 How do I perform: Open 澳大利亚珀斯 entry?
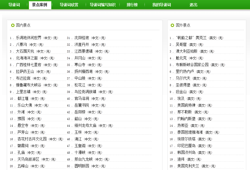pyautogui.click(x=187, y=51)
